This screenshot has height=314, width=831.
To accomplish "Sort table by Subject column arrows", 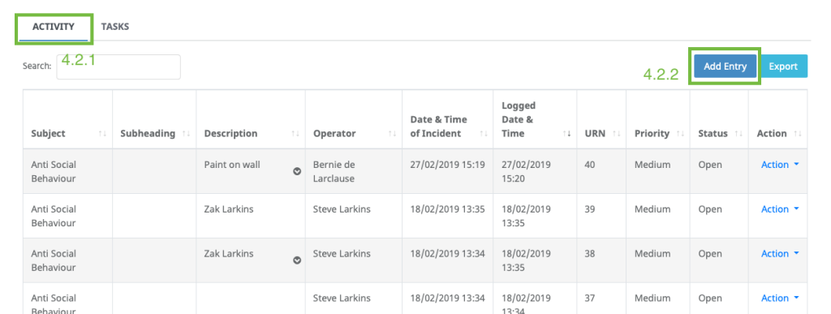I will (x=102, y=134).
